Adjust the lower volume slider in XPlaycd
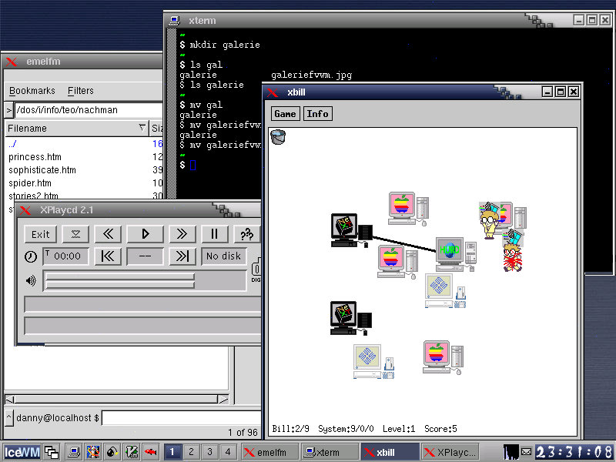616x462 pixels. pos(120,285)
